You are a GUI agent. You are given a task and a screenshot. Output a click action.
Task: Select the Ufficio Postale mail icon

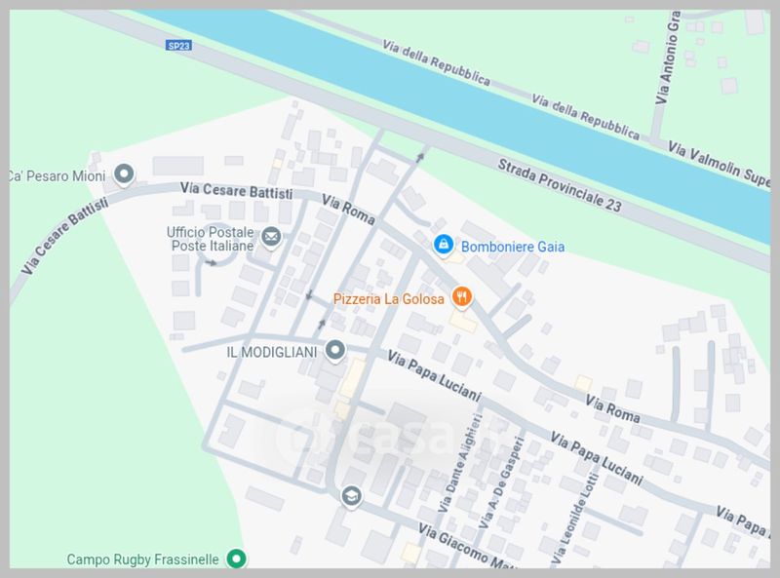271,237
